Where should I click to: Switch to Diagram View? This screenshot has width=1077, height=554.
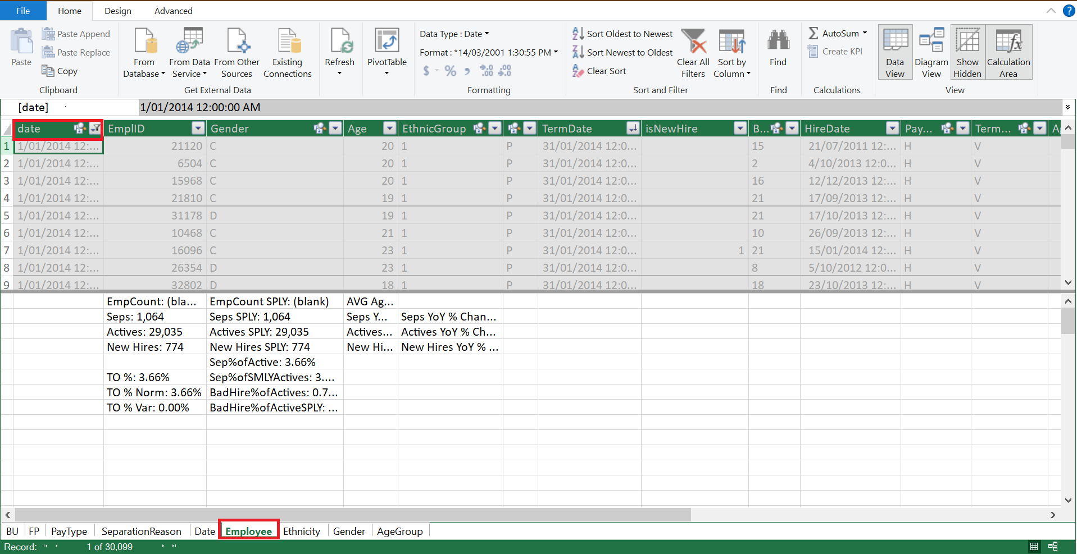[931, 52]
